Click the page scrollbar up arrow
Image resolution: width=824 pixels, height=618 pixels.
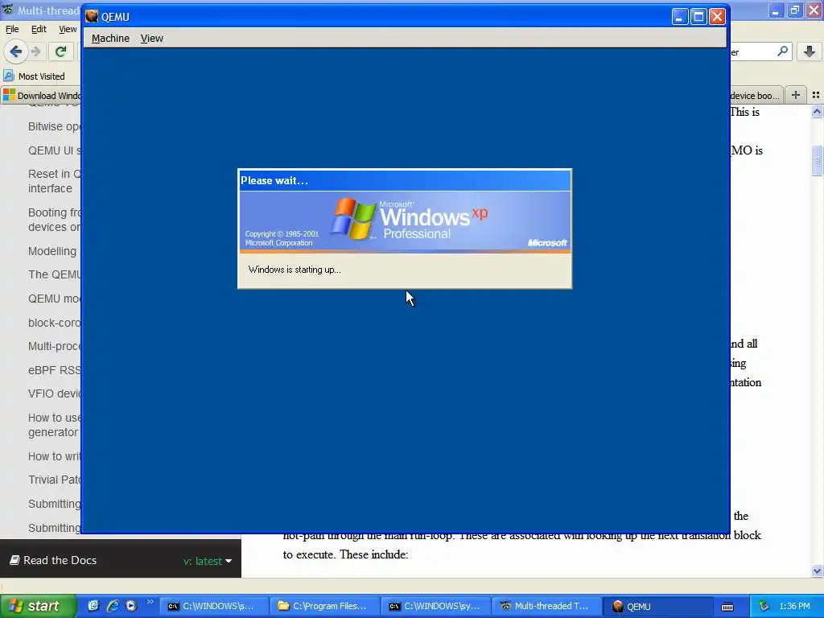(818, 111)
